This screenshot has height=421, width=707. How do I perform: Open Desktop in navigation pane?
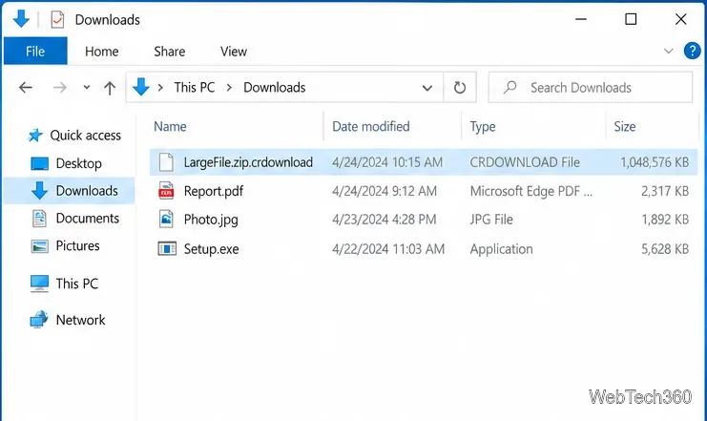[78, 163]
